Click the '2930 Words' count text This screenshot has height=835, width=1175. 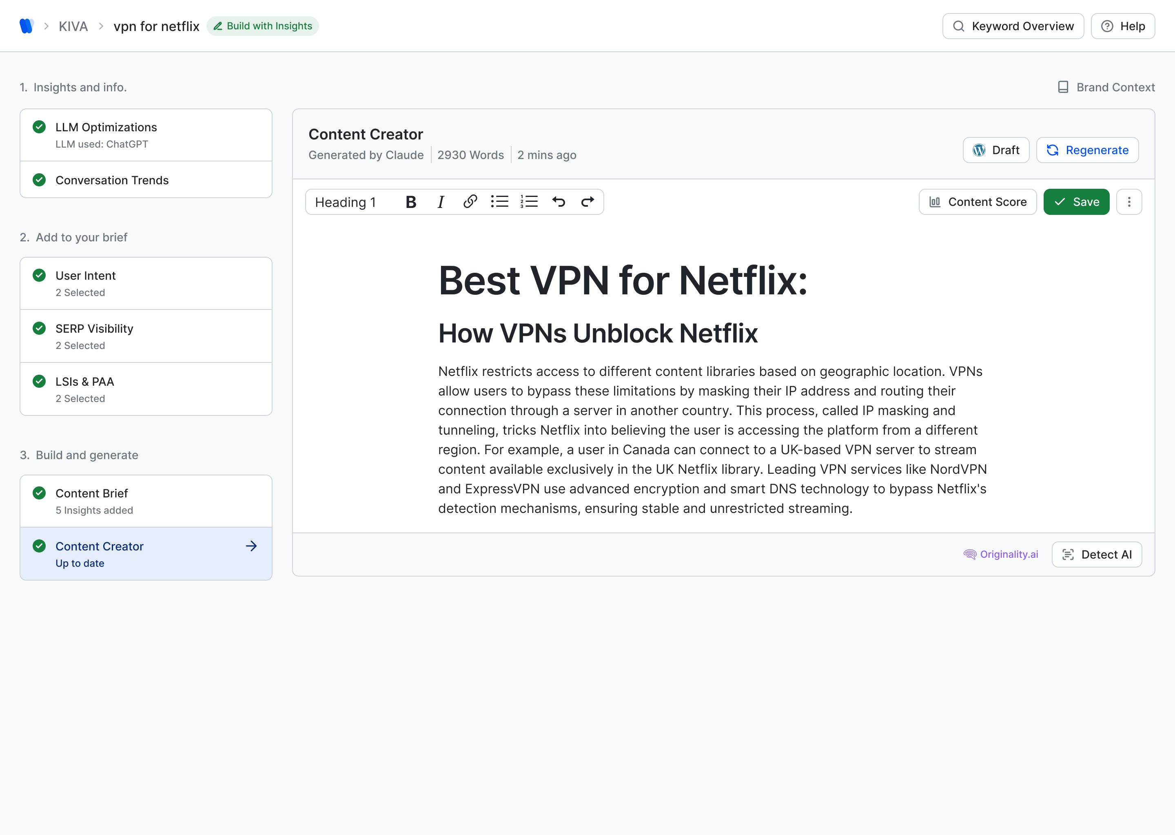point(471,155)
